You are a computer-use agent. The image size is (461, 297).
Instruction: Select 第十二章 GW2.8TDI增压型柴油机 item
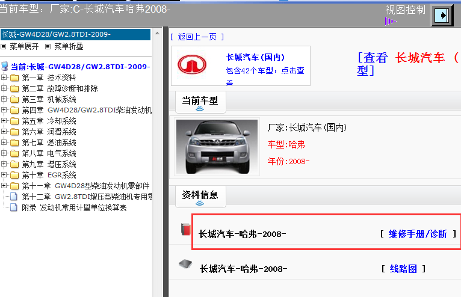pos(87,197)
